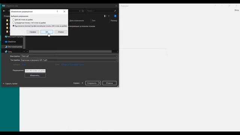Image resolution: width=240 pixels, height=135 pixels.
Task: Click the Справка button in resolution dialog
Action: [x=33, y=32]
